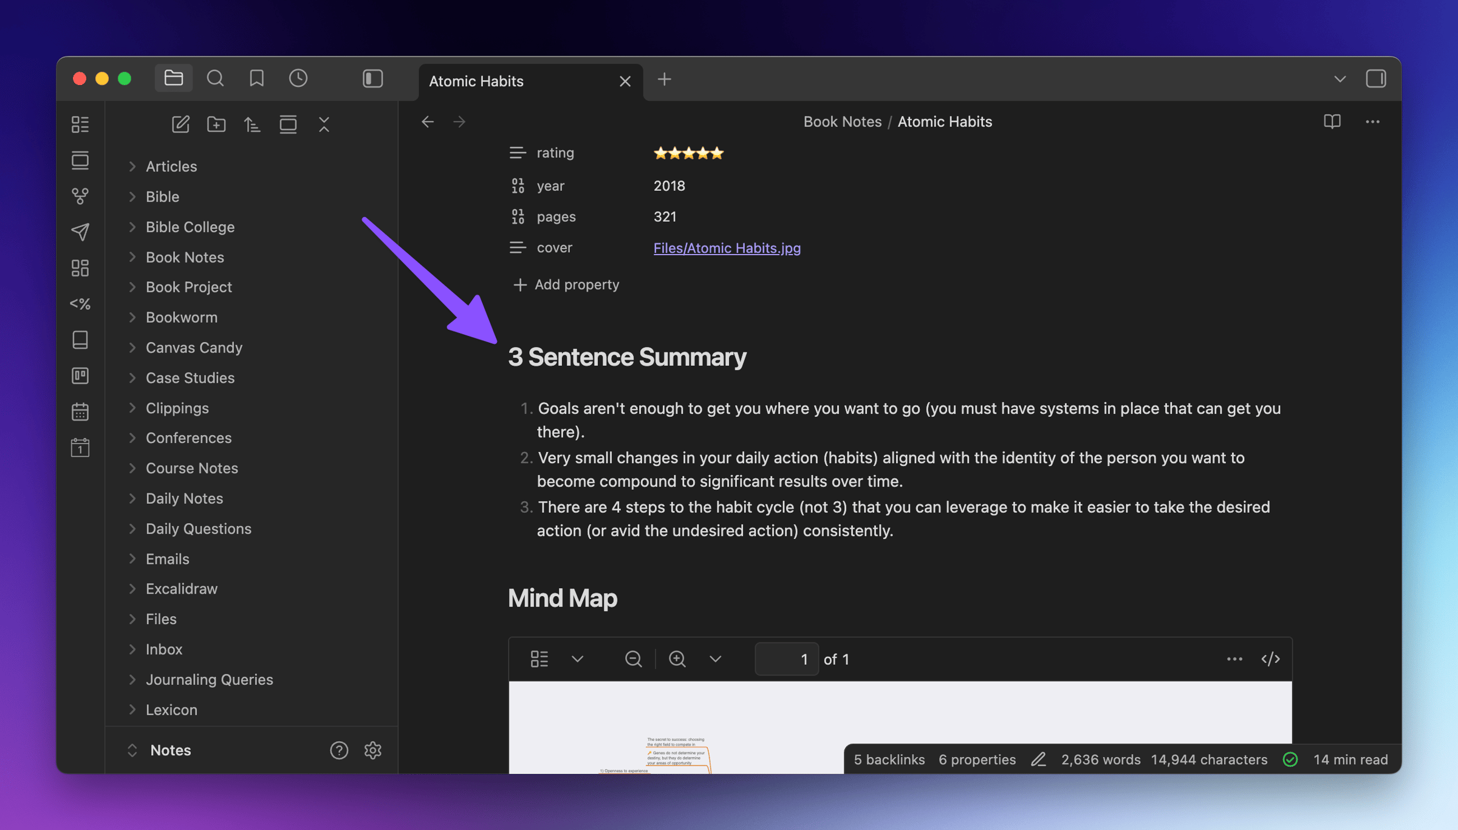Open the search tab icon
This screenshot has width=1458, height=830.
(x=215, y=78)
